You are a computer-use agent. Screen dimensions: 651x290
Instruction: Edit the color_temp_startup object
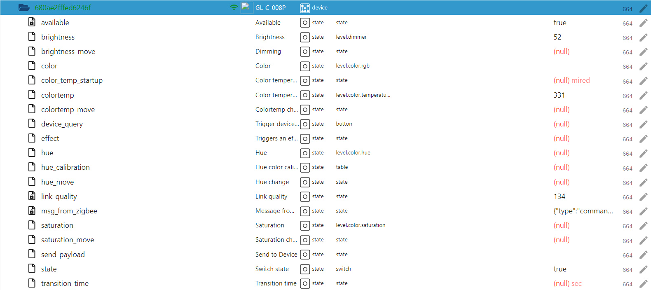point(643,81)
